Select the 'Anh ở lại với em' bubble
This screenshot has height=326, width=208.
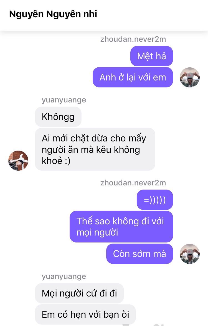(133, 77)
